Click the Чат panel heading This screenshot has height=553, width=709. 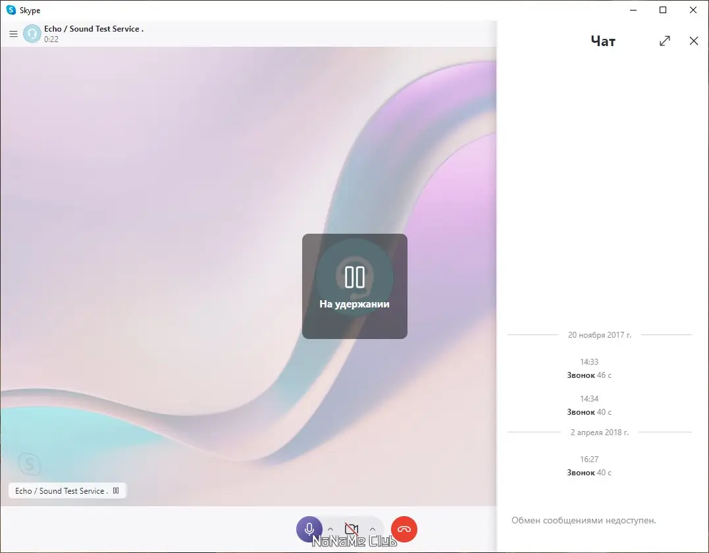pyautogui.click(x=603, y=41)
